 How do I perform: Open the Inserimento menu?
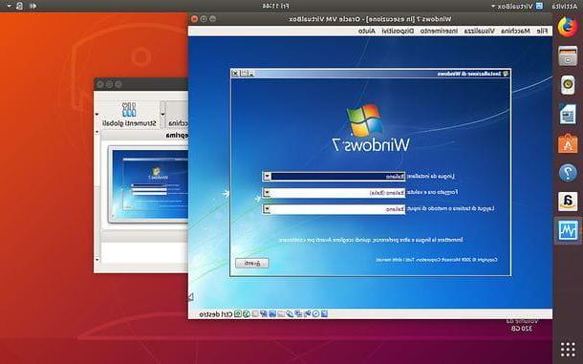pos(439,31)
